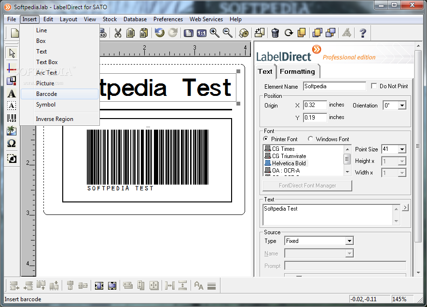Screen dimensions: 427x307
Task: Select CG Triumvirate in the font list
Action: (x=286, y=156)
